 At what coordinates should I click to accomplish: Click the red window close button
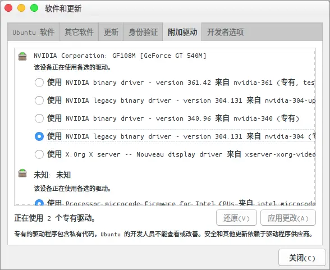pos(8,8)
